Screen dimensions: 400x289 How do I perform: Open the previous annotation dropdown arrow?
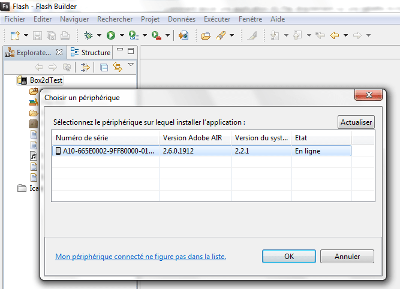pos(309,35)
